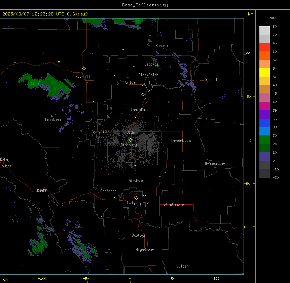The width and height of the screenshot is (290, 283).
Task: Click the Didsbury label
Action: 129,145
